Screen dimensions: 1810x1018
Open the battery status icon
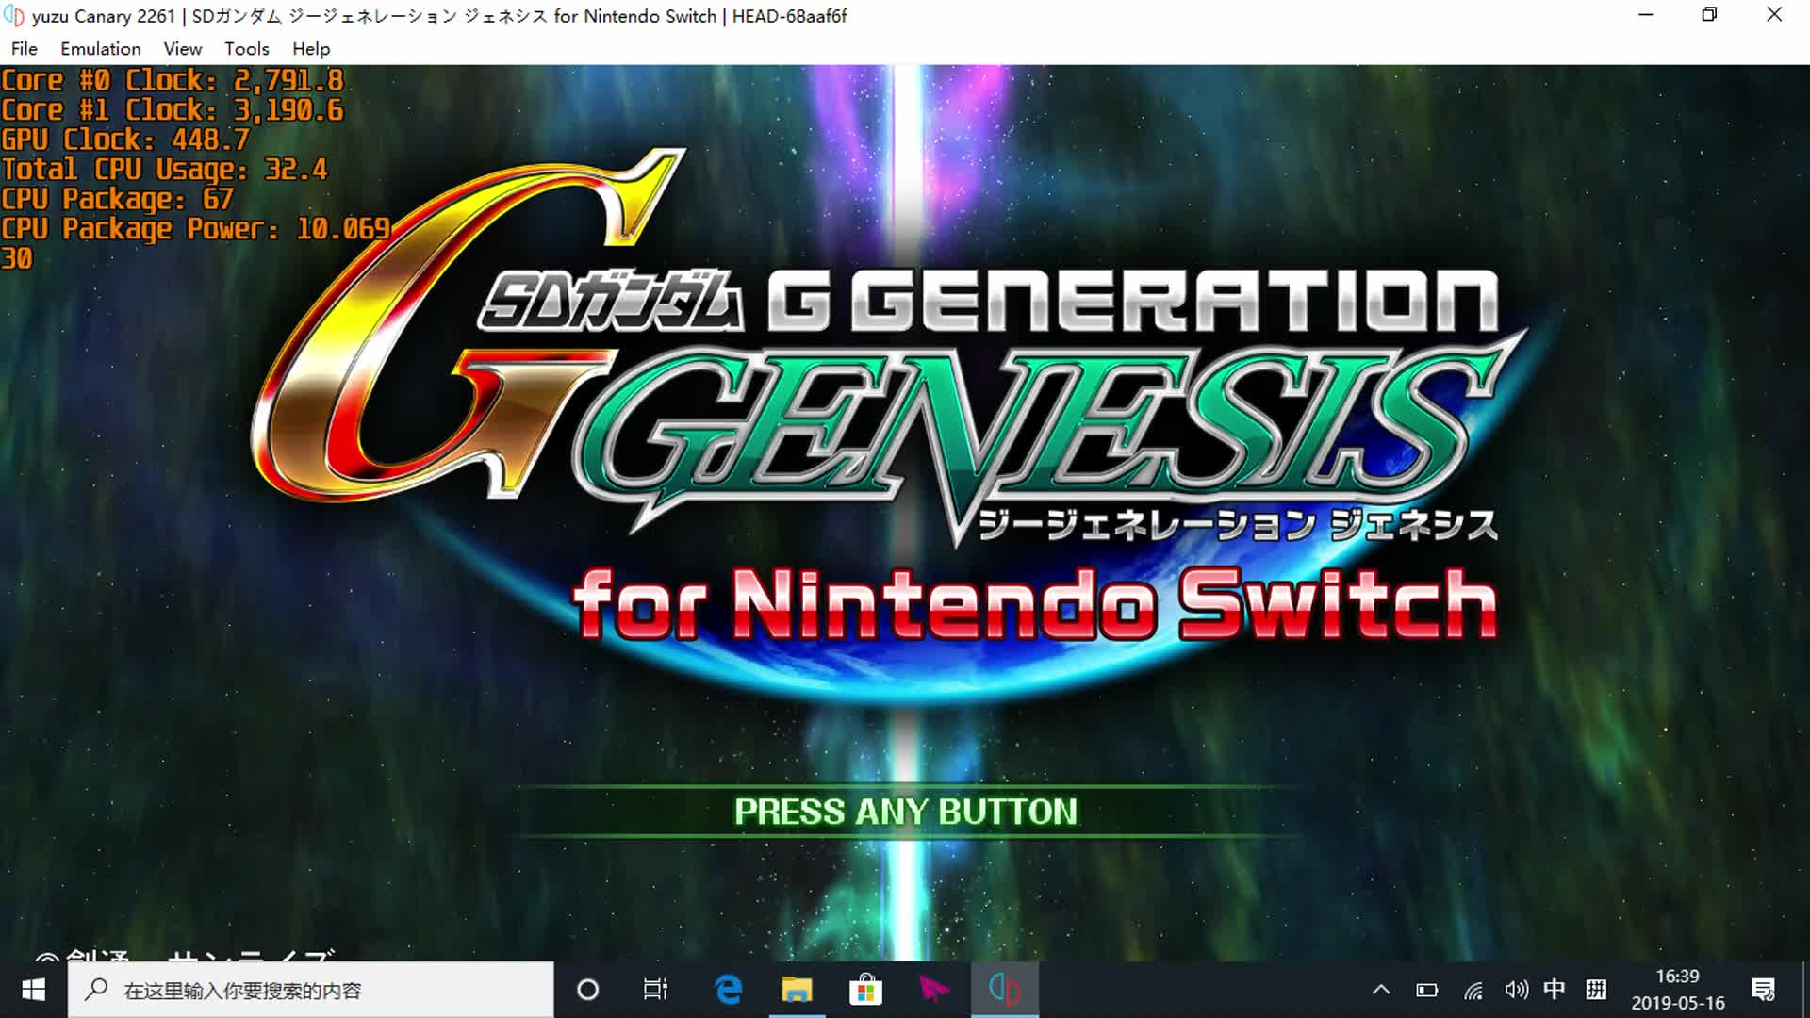click(x=1426, y=990)
